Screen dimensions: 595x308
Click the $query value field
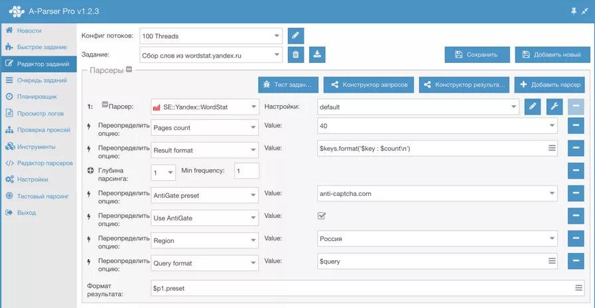[x=438, y=261]
